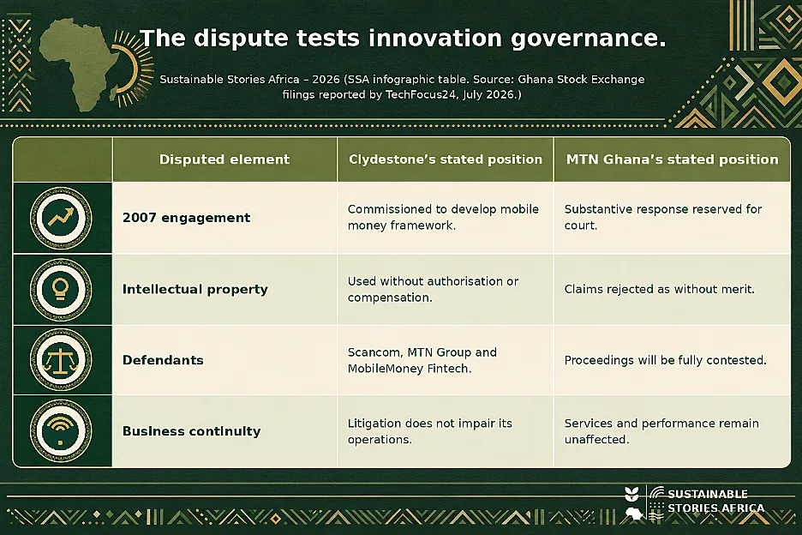802x535 pixels.
Task: Click the 'Defendants' row label
Action: click(x=163, y=360)
